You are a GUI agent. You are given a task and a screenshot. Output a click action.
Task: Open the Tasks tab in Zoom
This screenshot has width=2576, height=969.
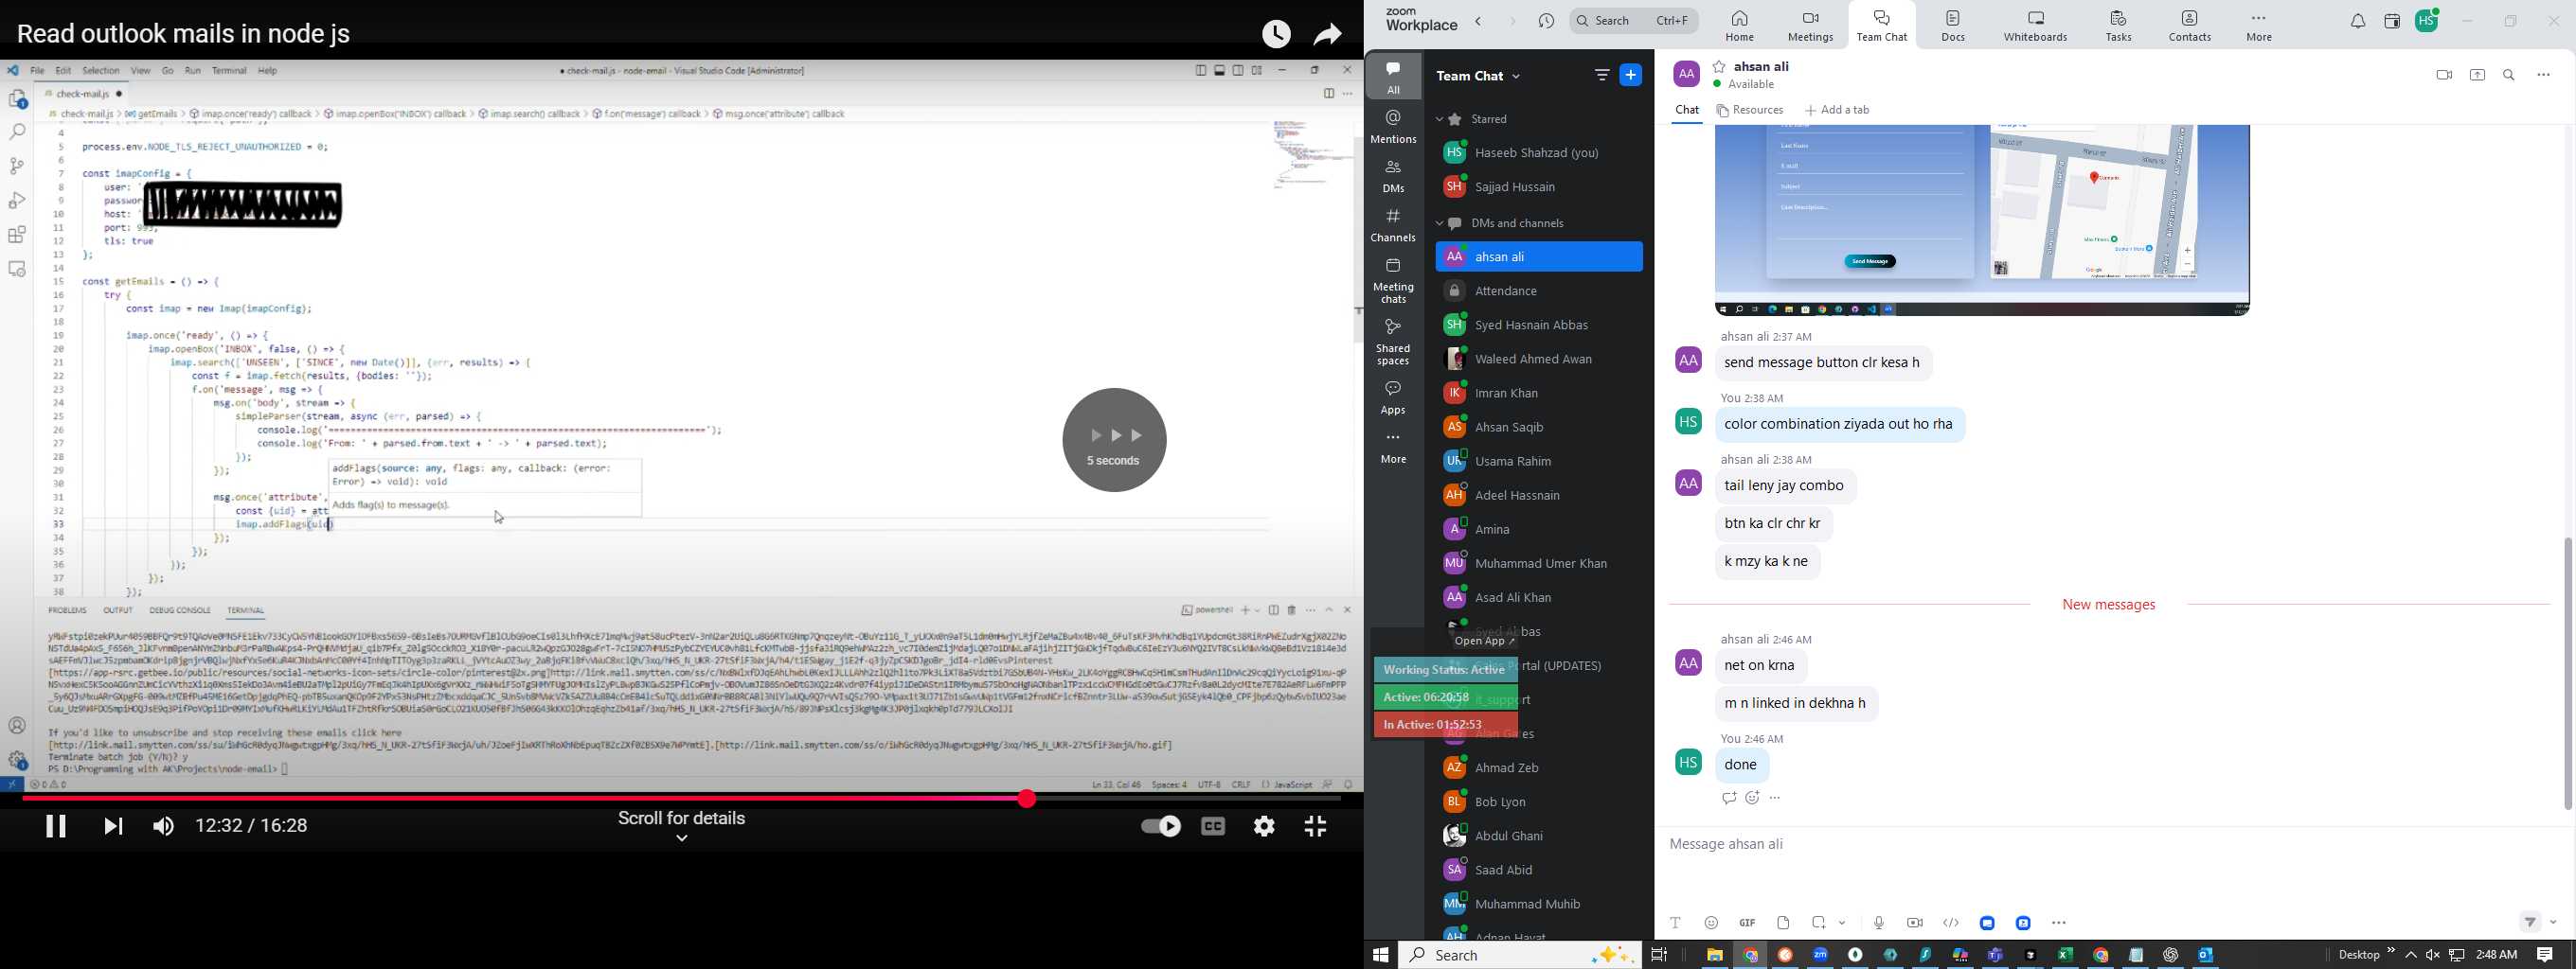tap(2117, 26)
